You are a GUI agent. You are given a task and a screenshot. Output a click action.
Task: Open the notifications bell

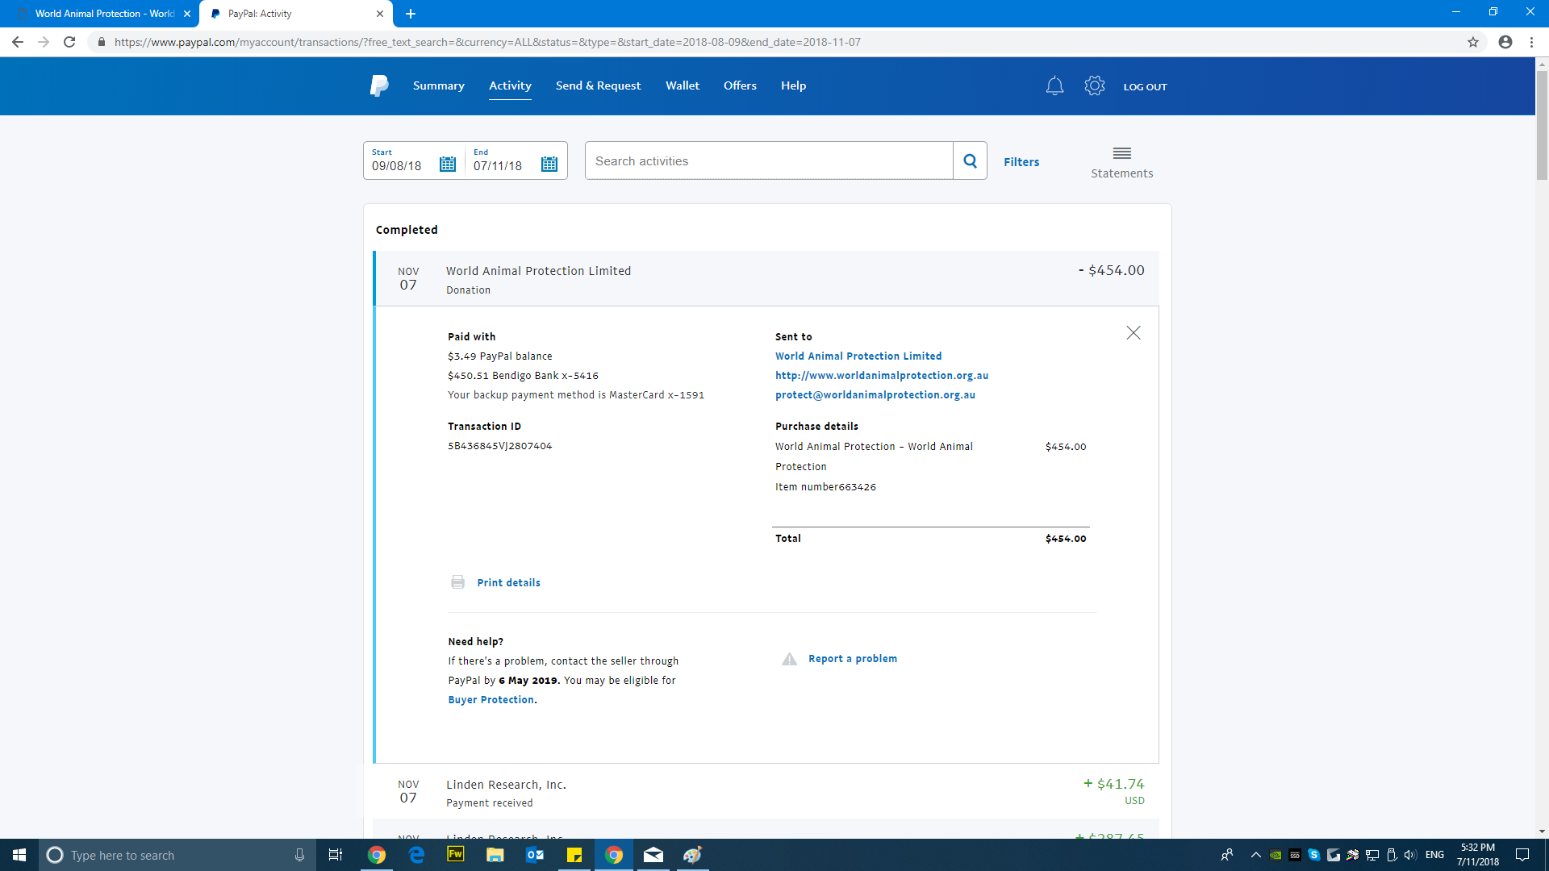click(1054, 85)
